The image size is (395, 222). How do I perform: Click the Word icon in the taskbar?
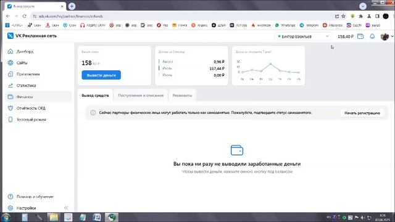[97, 217]
